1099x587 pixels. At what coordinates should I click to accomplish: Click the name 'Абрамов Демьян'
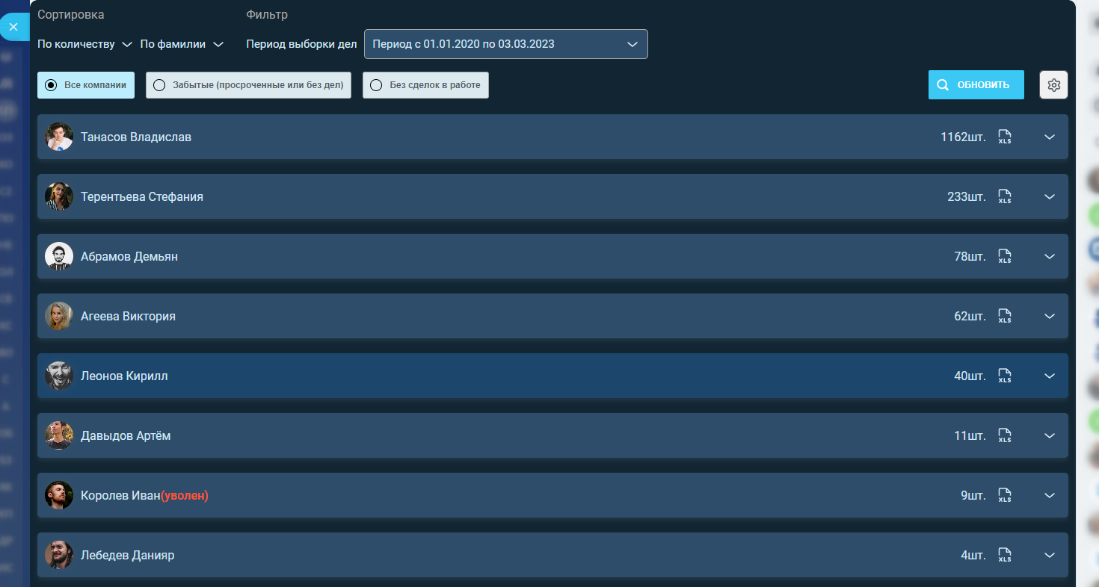129,256
